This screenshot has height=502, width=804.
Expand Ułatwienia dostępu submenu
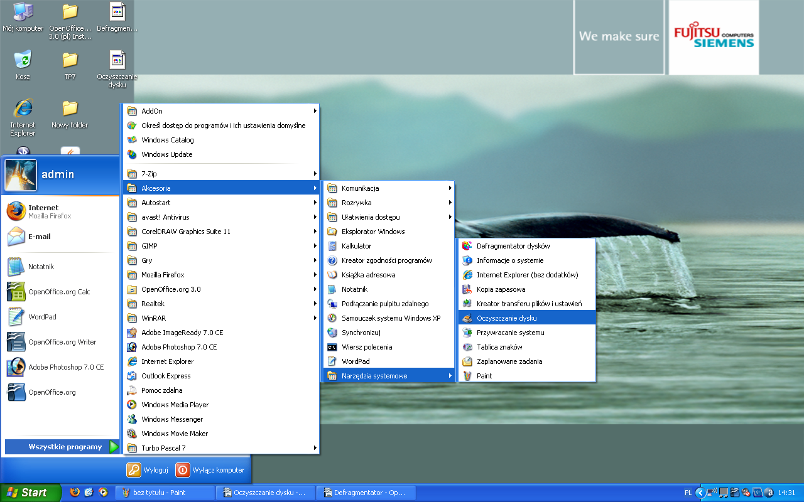click(x=389, y=217)
